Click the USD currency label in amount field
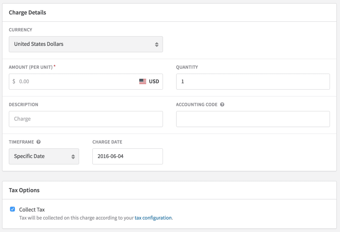The width and height of the screenshot is (340, 232). point(154,81)
